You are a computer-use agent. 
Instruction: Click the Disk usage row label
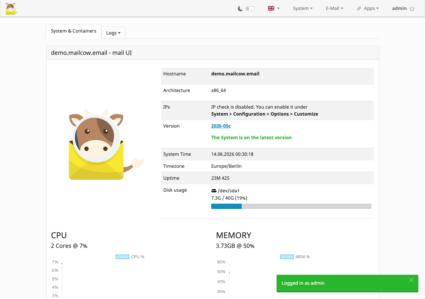tap(175, 190)
